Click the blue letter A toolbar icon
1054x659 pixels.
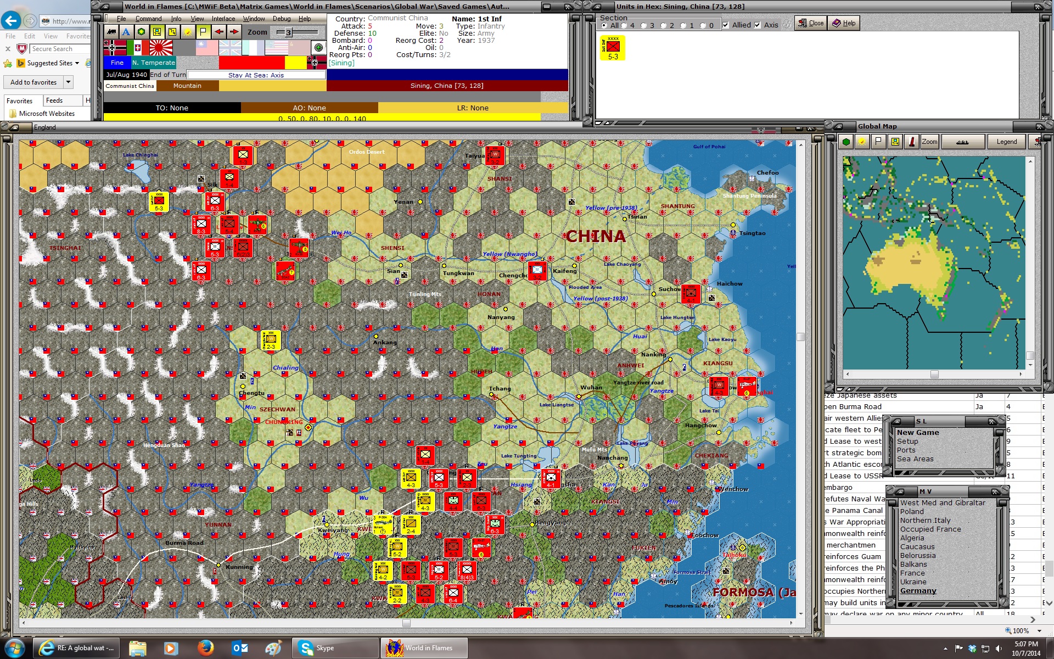click(126, 32)
